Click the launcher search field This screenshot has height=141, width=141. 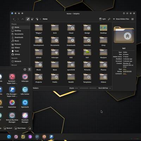[x=11, y=69]
